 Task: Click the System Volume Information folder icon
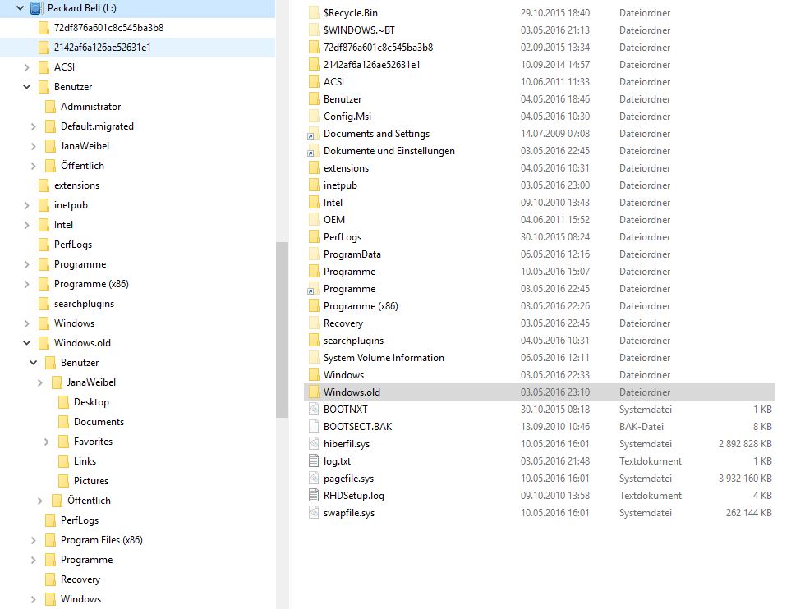(x=313, y=357)
